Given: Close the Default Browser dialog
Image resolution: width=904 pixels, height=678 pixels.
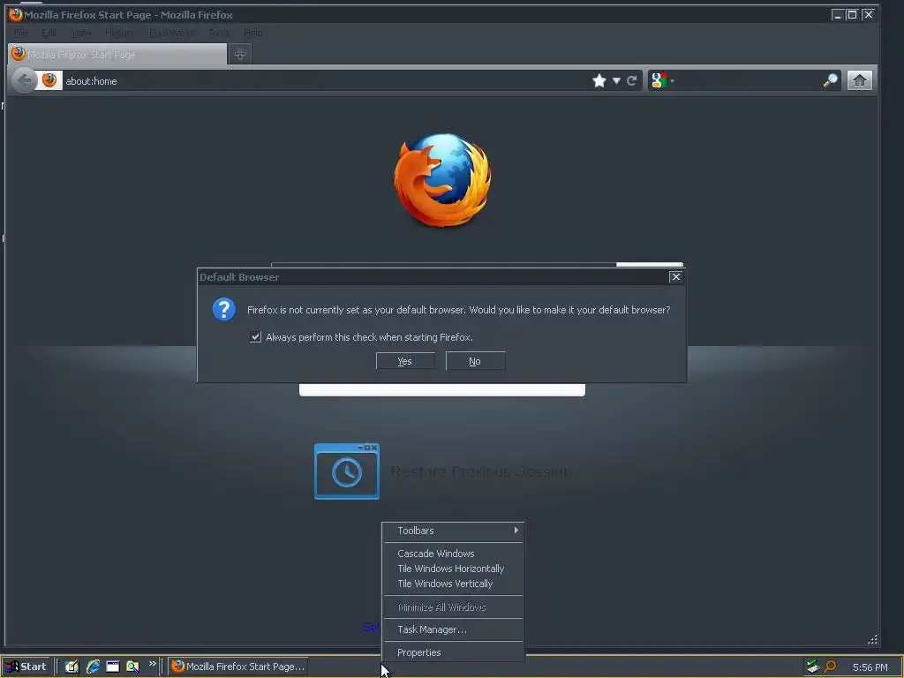Looking at the screenshot, I should point(675,276).
